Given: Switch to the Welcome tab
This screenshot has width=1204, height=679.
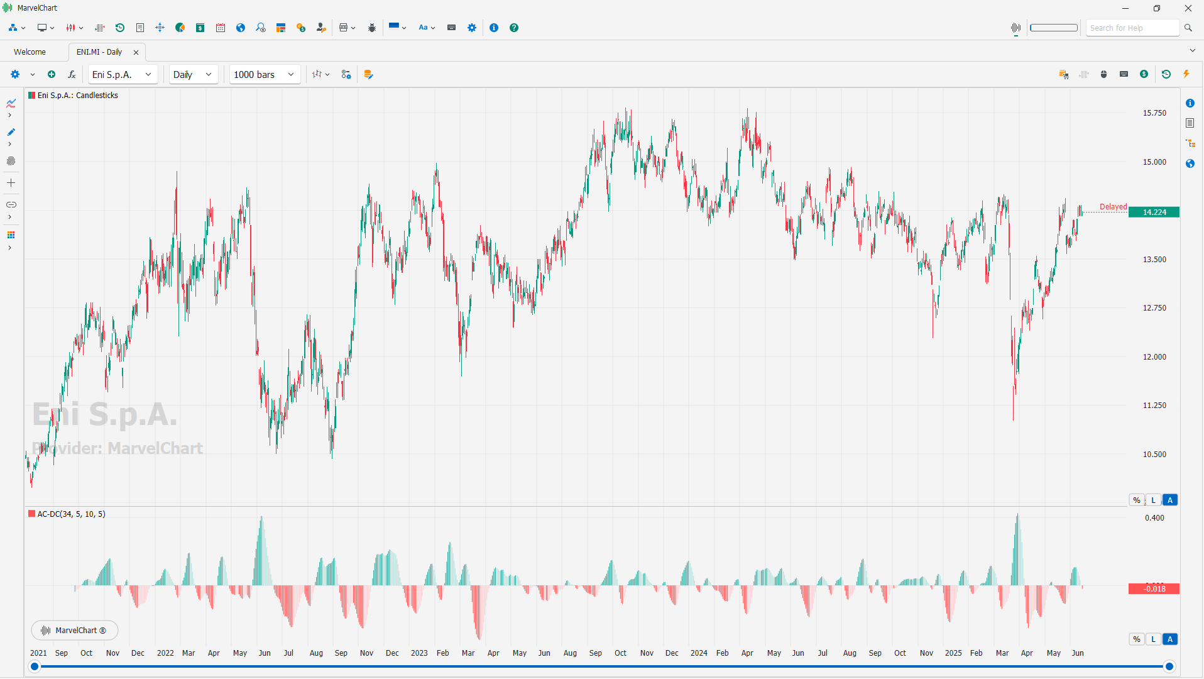Looking at the screenshot, I should (x=30, y=52).
